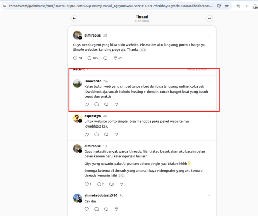Like ahmadabdulaziz380's 'Cek dm' reply

pos(87,209)
